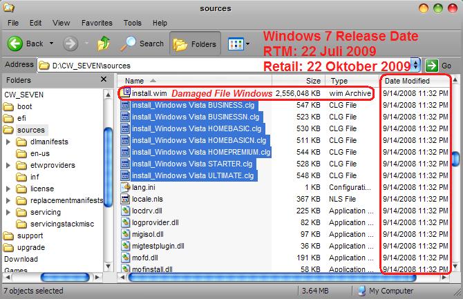This screenshot has height=299, width=463.
Task: Click the support folder icon
Action: pos(8,236)
